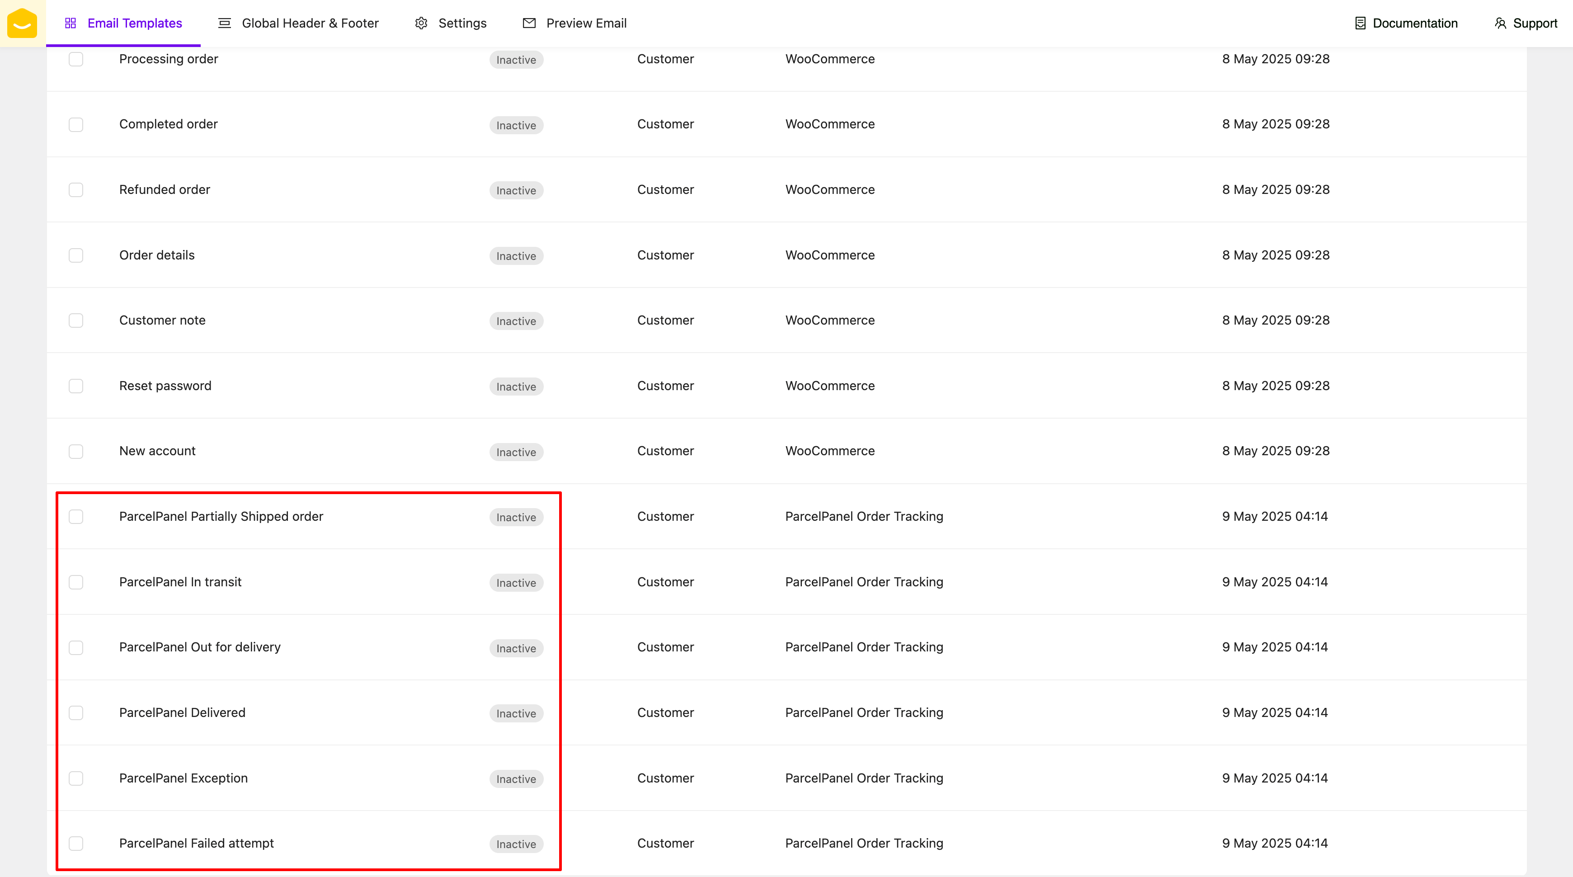
Task: Tick the Refunded order checkbox
Action: coord(76,190)
